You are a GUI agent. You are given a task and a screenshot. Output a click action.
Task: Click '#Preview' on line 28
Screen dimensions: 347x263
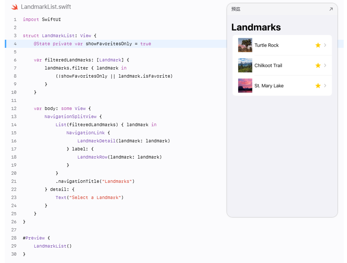33,238
